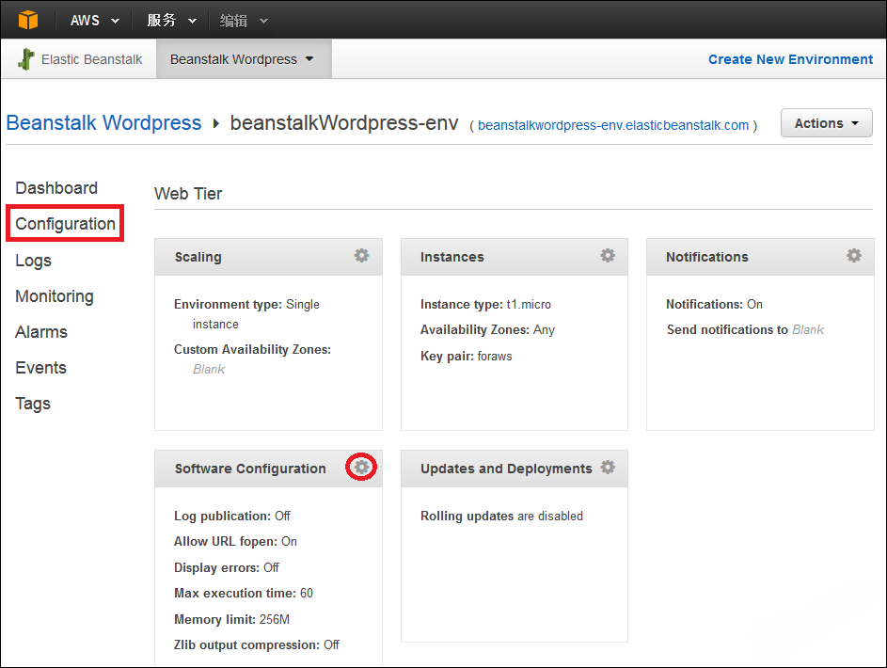Viewport: 887px width, 668px height.
Task: Click the 'Custom Availability Zones:' label
Action: pyautogui.click(x=252, y=350)
